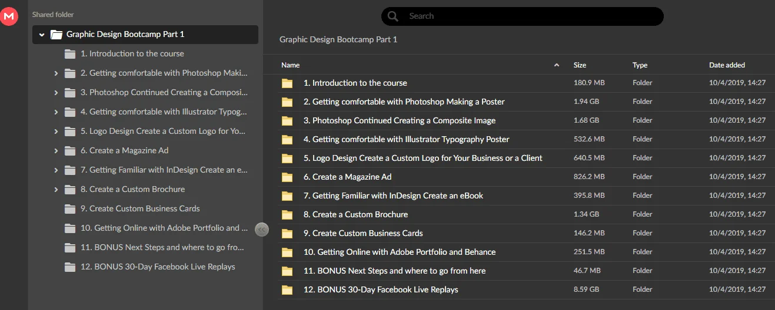Expand tree folder 5. Logo Design
Image resolution: width=775 pixels, height=310 pixels.
(56, 132)
